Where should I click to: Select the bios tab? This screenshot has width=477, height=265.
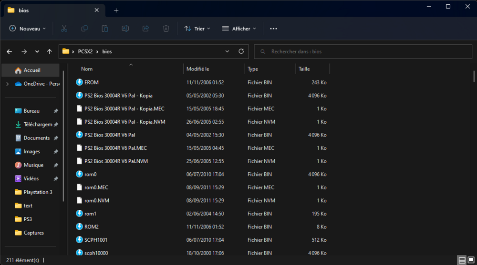(x=55, y=10)
